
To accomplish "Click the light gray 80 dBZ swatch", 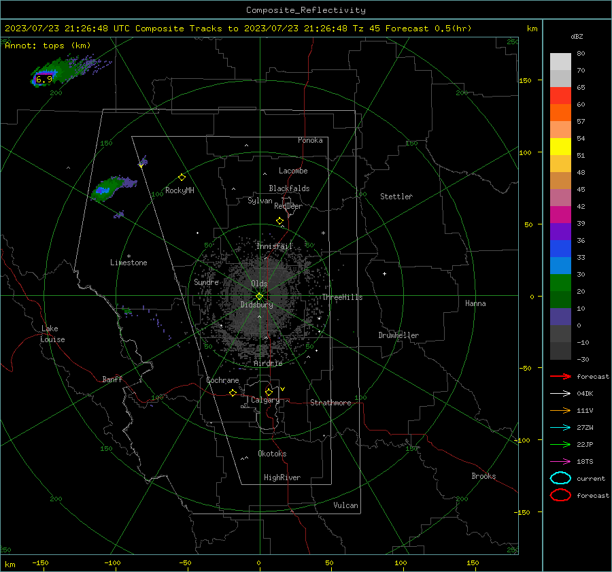I will click(560, 61).
